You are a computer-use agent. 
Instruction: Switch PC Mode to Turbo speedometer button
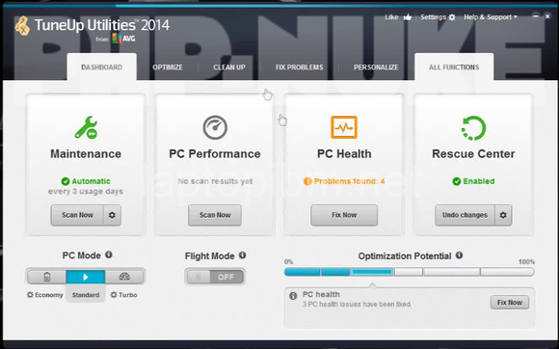124,277
